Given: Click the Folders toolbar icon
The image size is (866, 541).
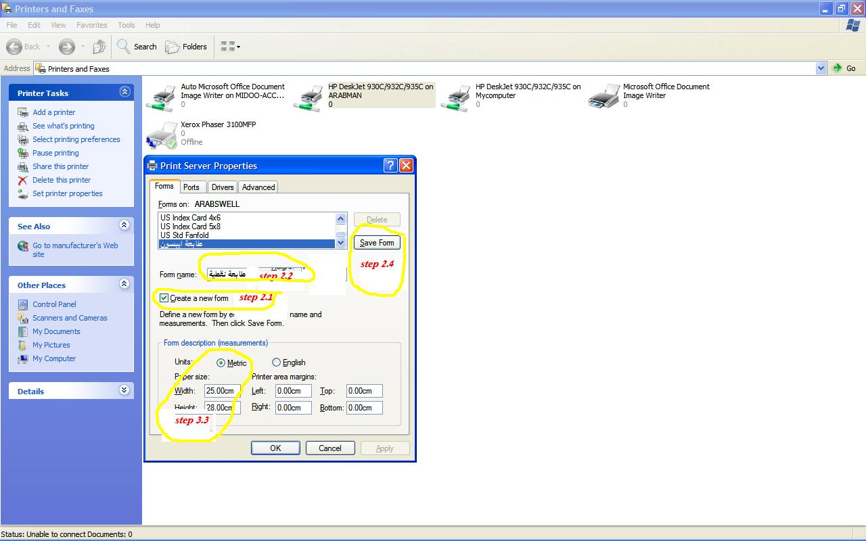Looking at the screenshot, I should [173, 47].
